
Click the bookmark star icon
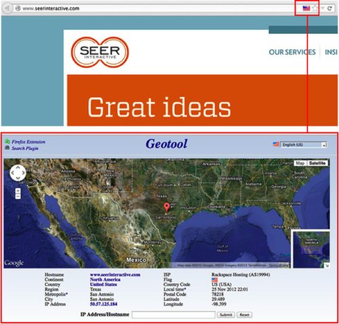point(315,9)
